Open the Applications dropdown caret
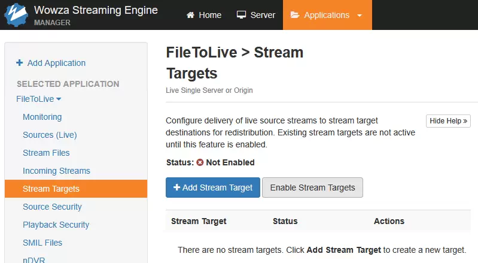Image resolution: width=478 pixels, height=263 pixels. [360, 15]
